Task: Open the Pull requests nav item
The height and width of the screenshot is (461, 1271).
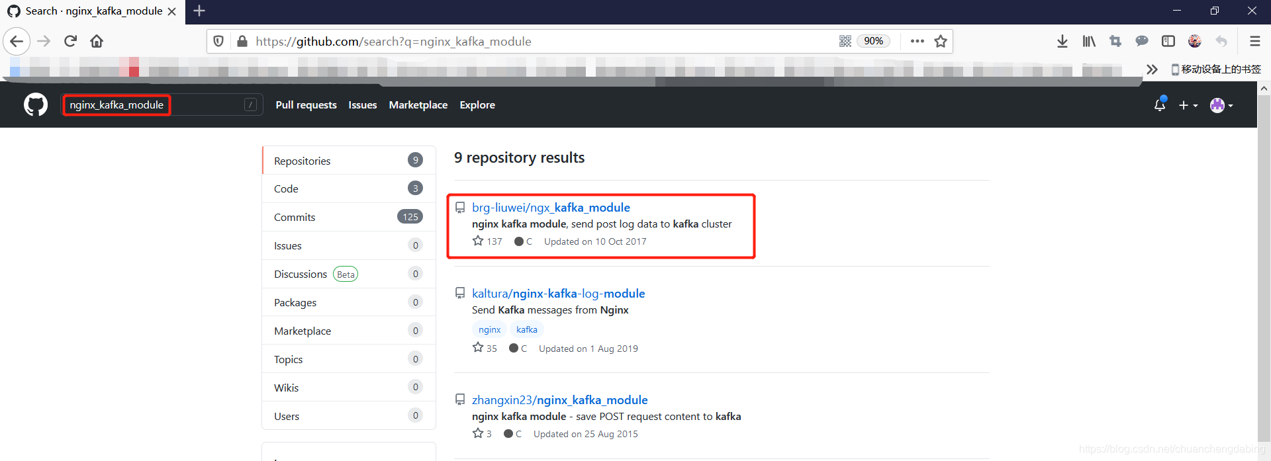Action: tap(306, 105)
